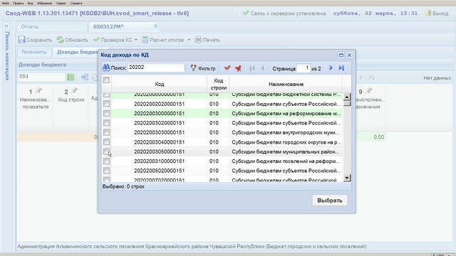This screenshot has height=256, width=456.
Task: Go to first page in dialog
Action: pos(252,68)
